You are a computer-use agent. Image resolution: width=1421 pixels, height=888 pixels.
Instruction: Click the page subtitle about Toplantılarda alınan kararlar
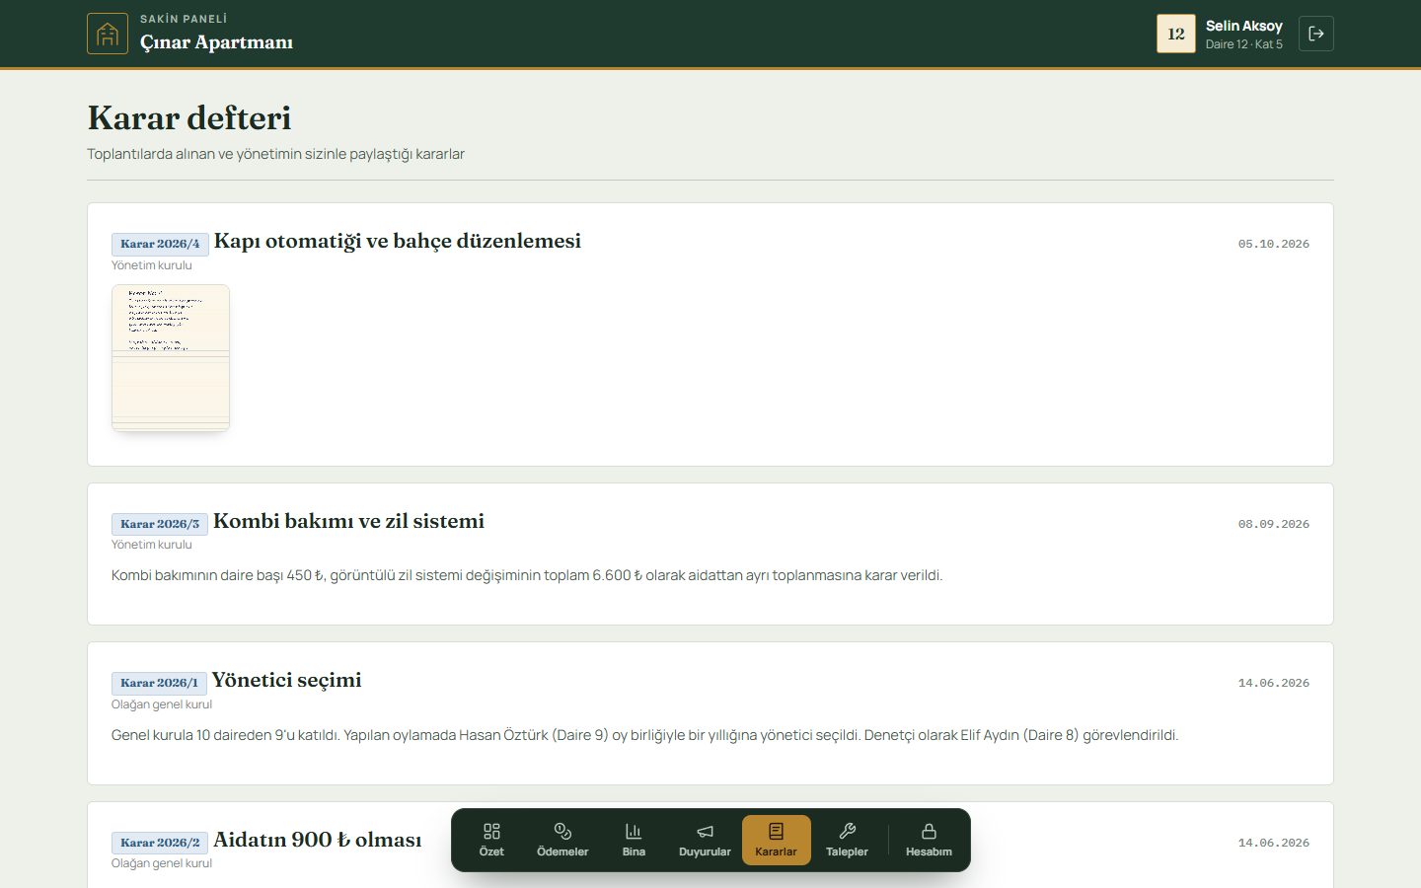pos(276,154)
